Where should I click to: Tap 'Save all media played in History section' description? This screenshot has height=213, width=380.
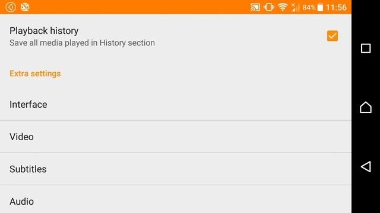(x=82, y=43)
